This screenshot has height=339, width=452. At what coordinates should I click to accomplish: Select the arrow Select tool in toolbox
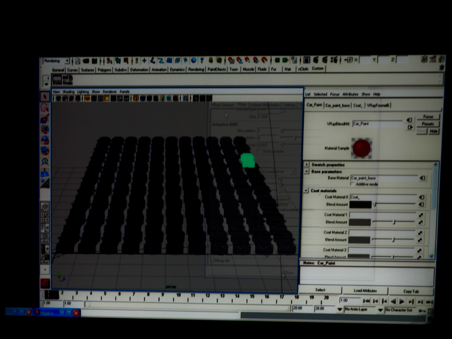coord(44,97)
